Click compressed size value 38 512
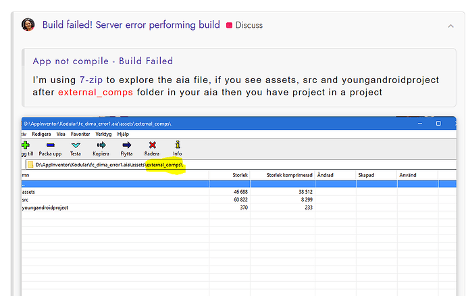 [x=305, y=192]
